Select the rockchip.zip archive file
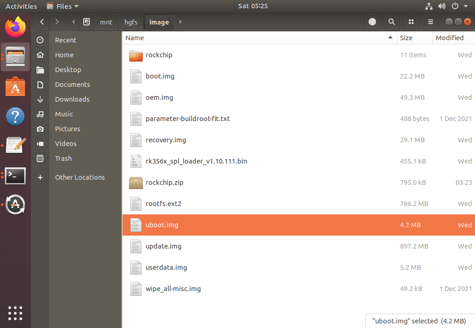 tap(164, 182)
